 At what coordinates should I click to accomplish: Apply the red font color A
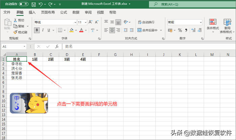coord(81,30)
